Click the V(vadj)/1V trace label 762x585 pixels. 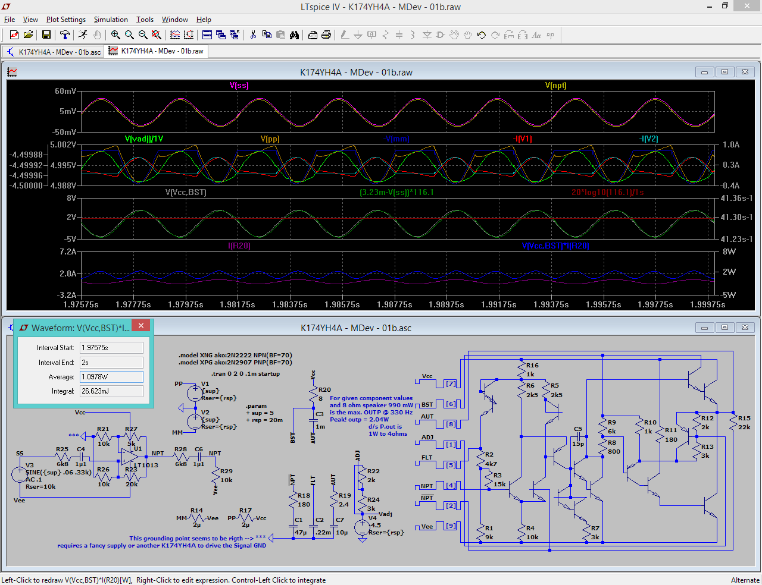tap(144, 139)
